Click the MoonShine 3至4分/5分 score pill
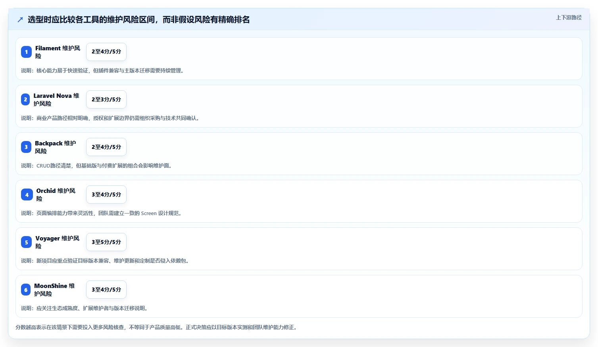This screenshot has height=347, width=598. pyautogui.click(x=106, y=290)
